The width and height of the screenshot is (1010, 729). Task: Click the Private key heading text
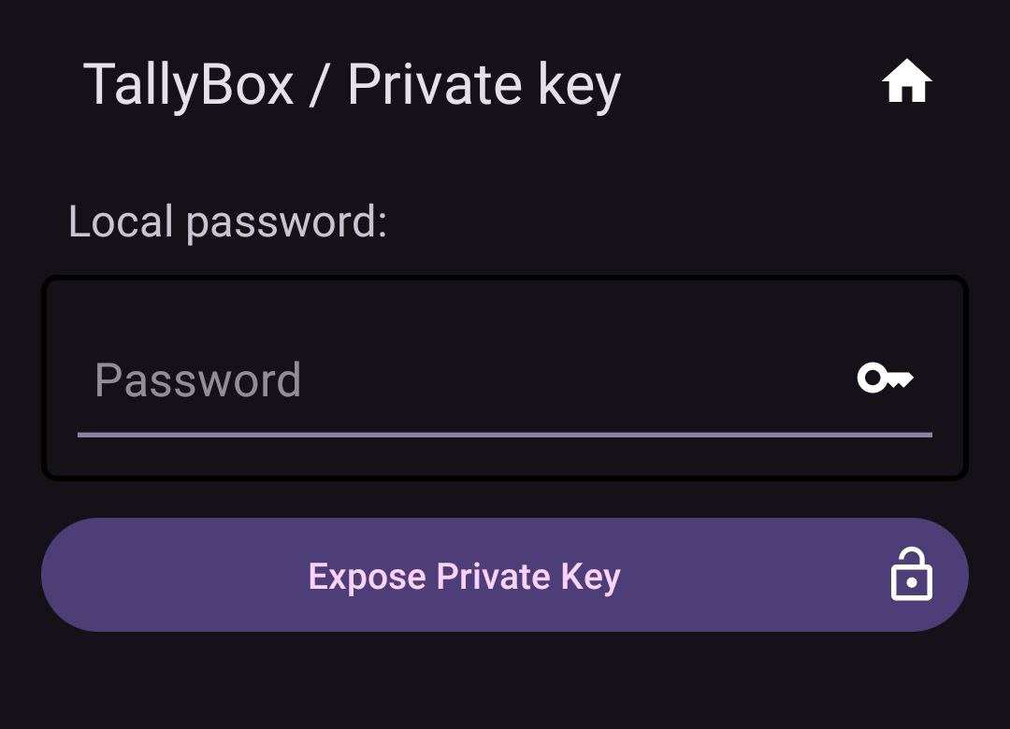(484, 86)
